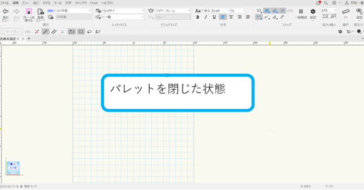Image resolution: width=364 pixels, height=190 pixels.
Task: Toggle Italic text formatting
Action: point(205,17)
